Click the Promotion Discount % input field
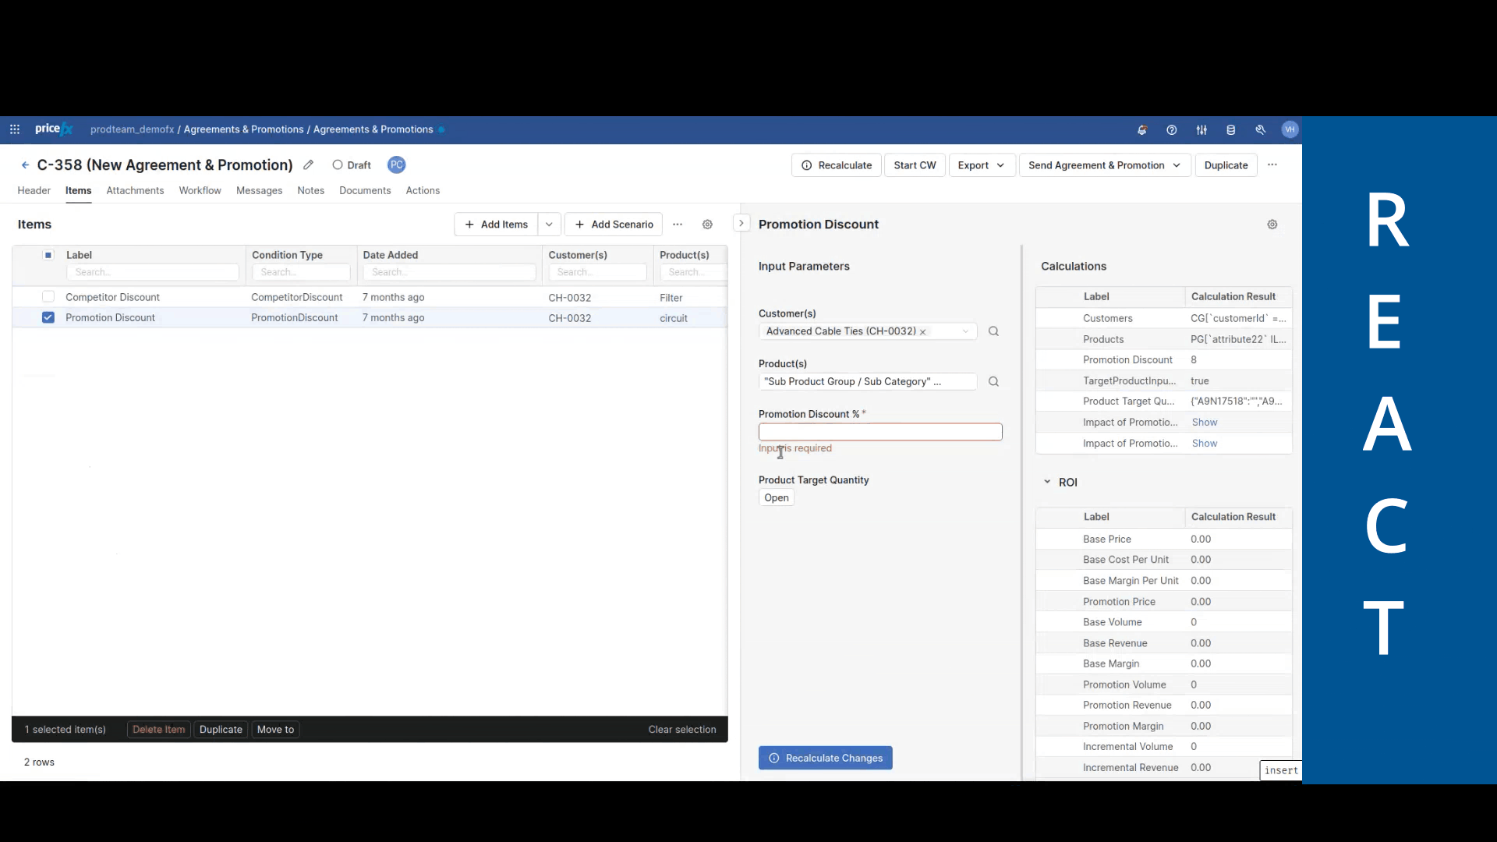This screenshot has width=1497, height=842. 879,432
